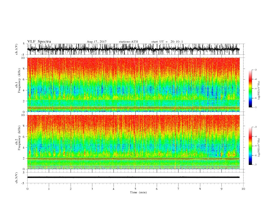
Task: Click the x-axis tick label '4'
Action: pyautogui.click(x=114, y=189)
